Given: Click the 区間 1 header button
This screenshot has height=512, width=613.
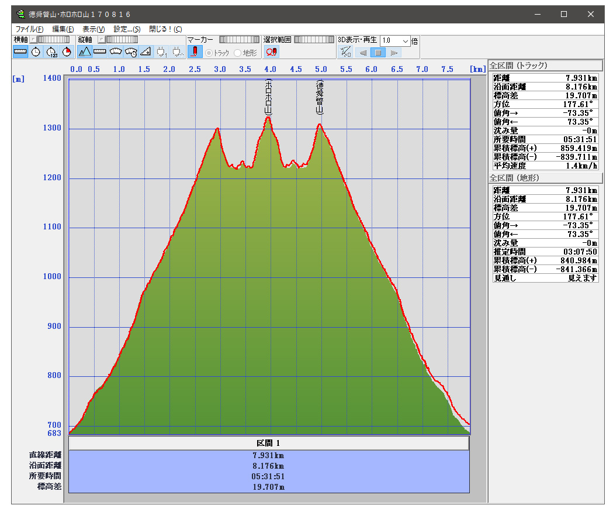Looking at the screenshot, I should pos(269,444).
